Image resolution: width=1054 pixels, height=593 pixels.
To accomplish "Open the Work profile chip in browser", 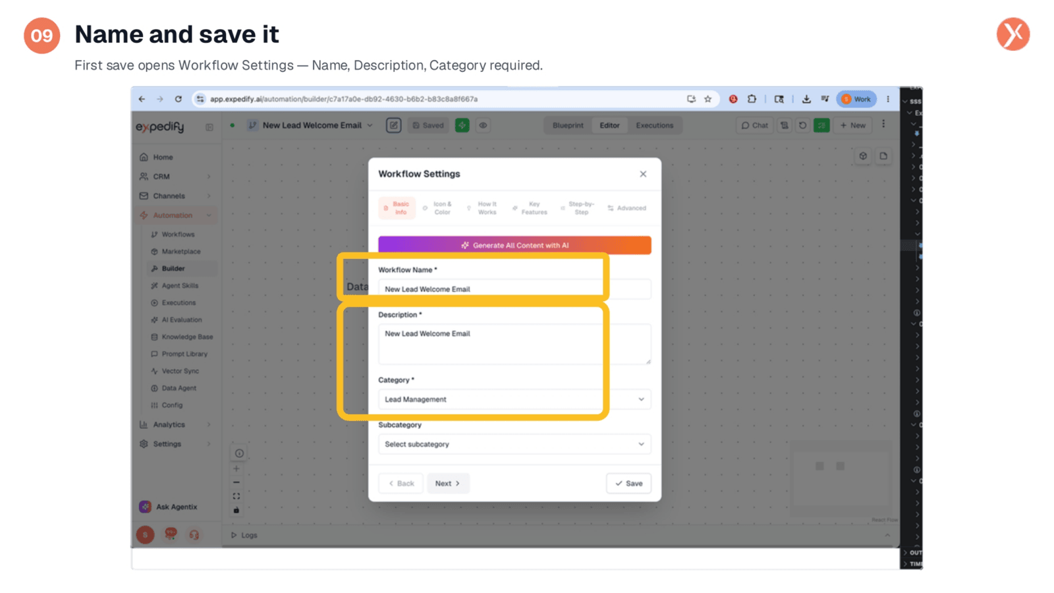I will (x=856, y=99).
